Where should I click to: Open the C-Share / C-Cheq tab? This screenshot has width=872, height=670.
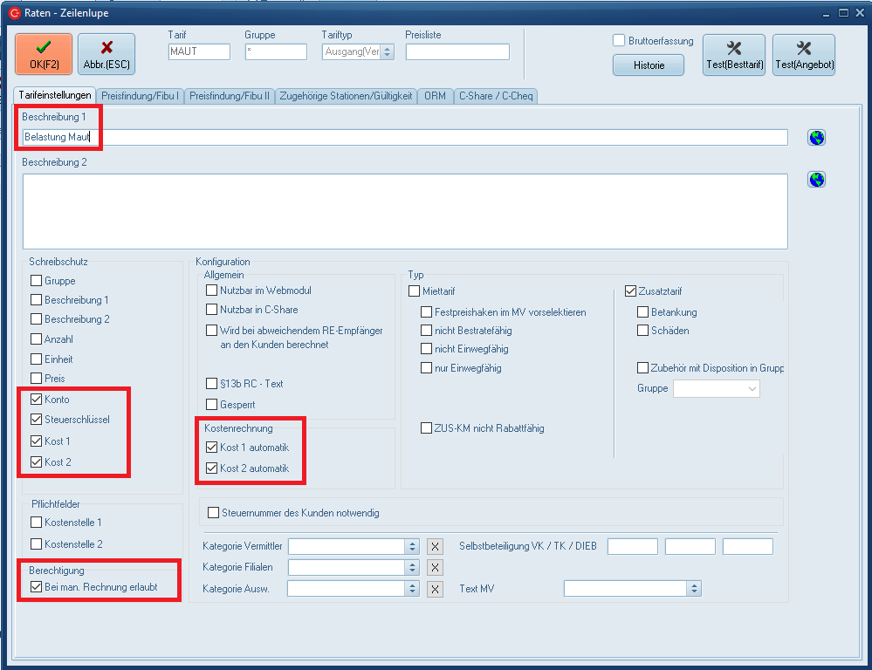point(495,96)
